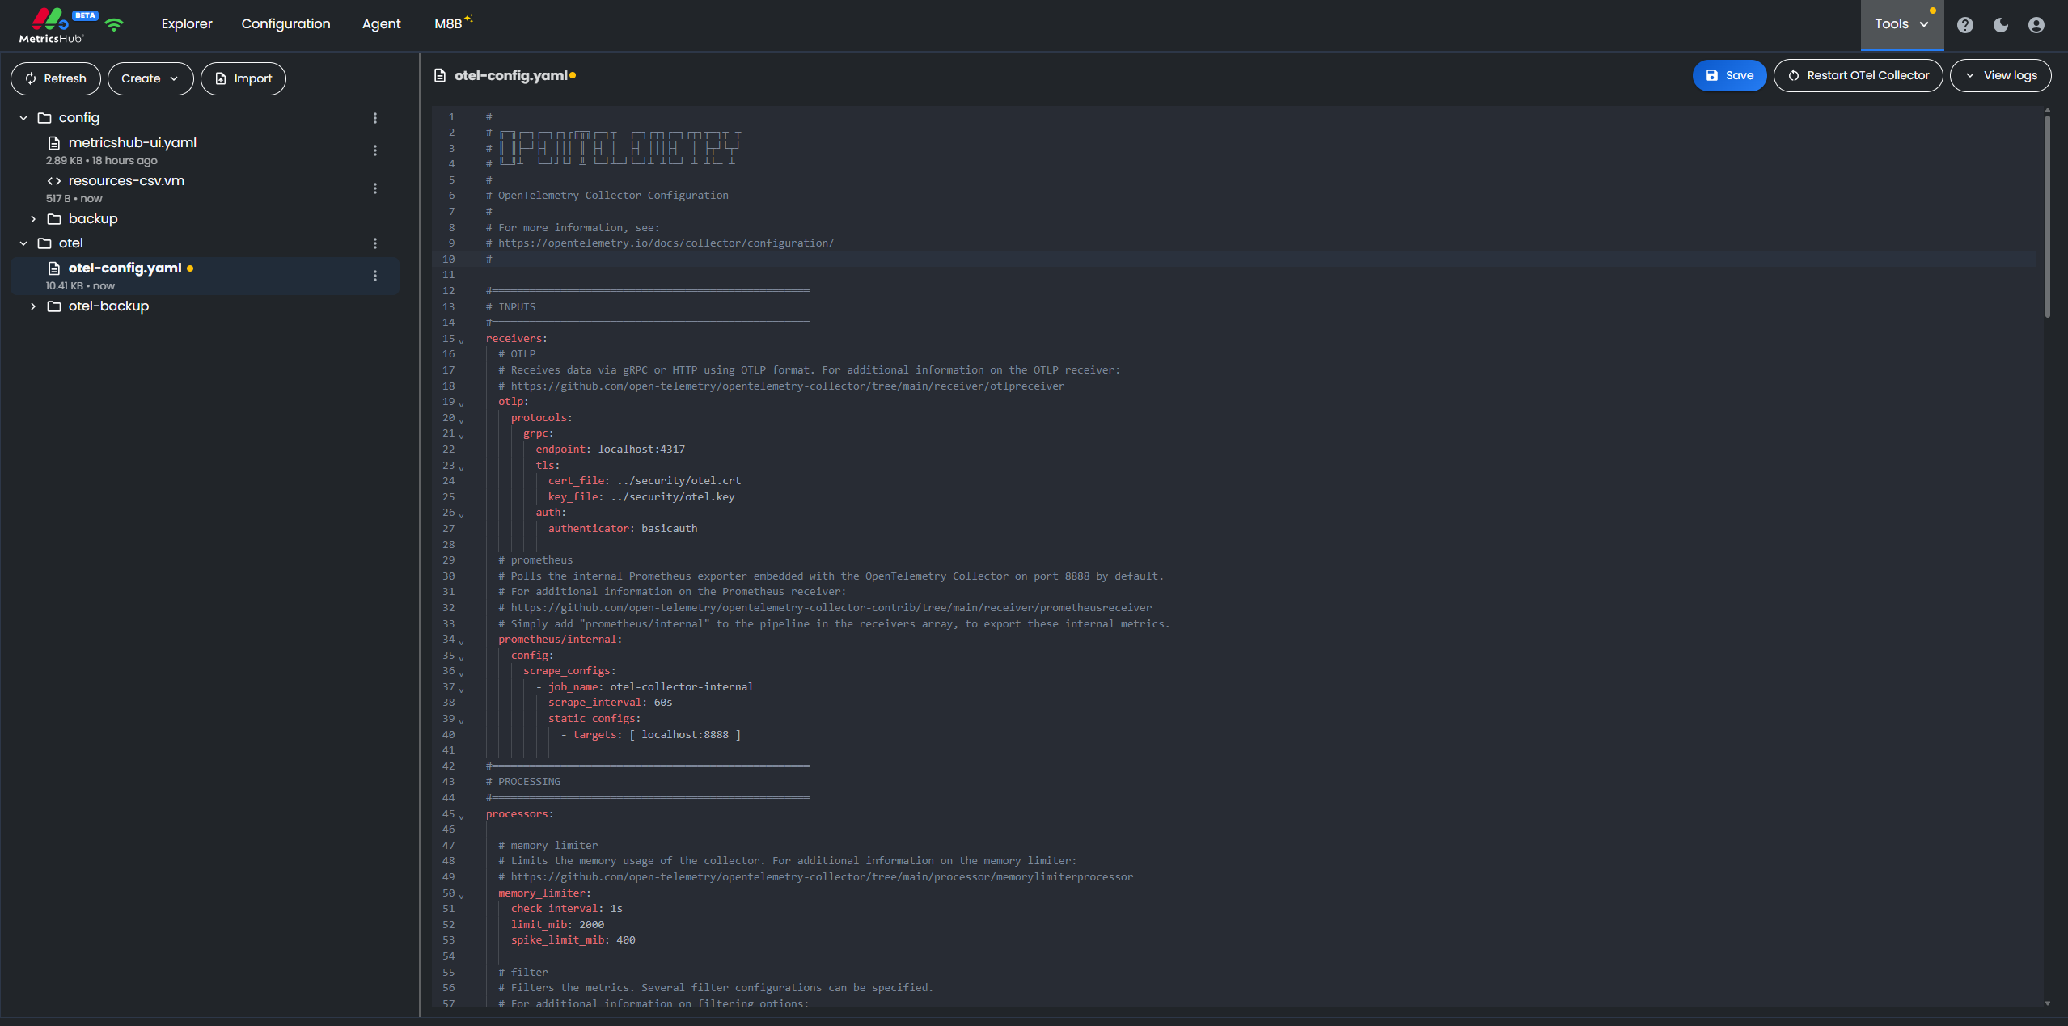Click the scrollbar down arrow in the editor

pyautogui.click(x=2047, y=1003)
